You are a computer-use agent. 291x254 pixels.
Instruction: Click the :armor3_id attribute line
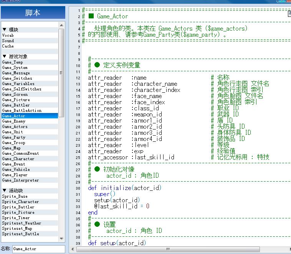tap(125, 133)
